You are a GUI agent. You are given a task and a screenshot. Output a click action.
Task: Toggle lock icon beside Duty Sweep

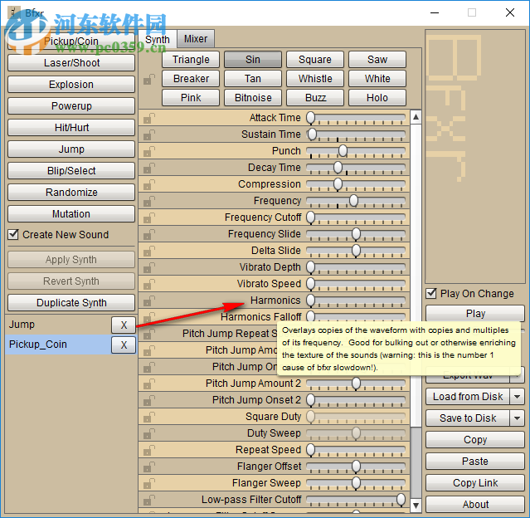point(148,433)
